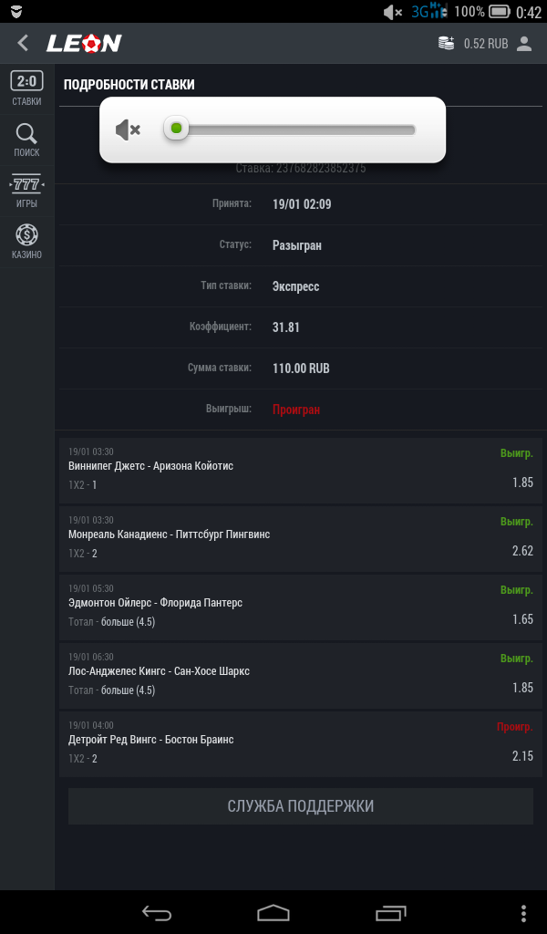Go back using the header arrow
Screen dimensions: 547x934
pyautogui.click(x=23, y=43)
